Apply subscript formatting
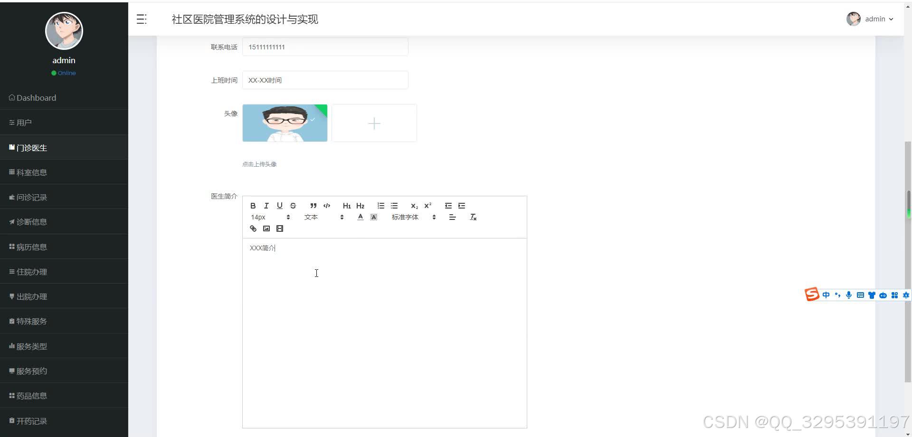 414,206
